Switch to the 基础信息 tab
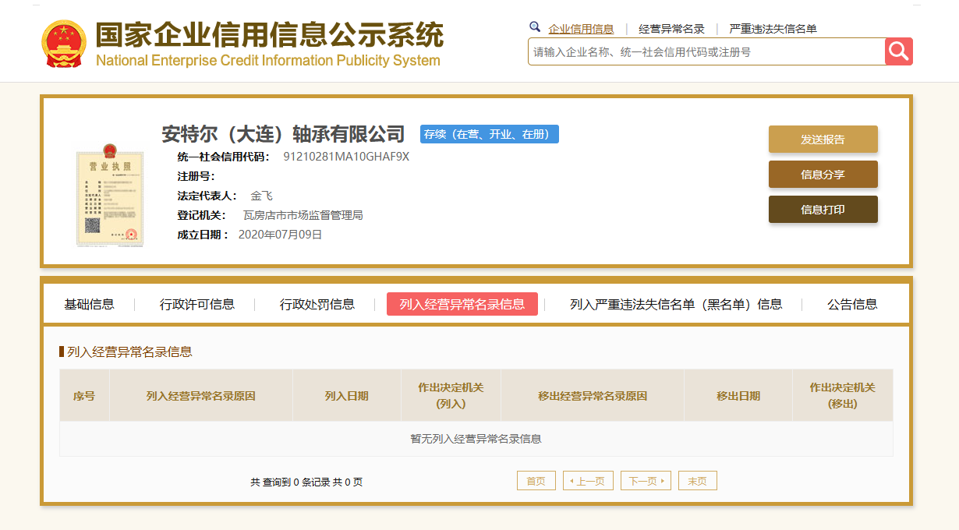Viewport: 959px width, 530px height. coord(89,304)
